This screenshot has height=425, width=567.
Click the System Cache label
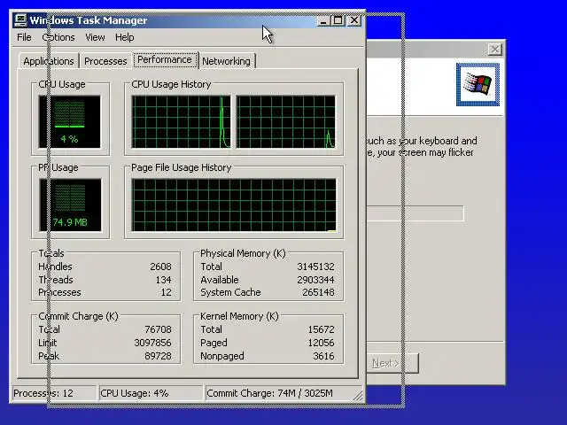click(x=230, y=292)
